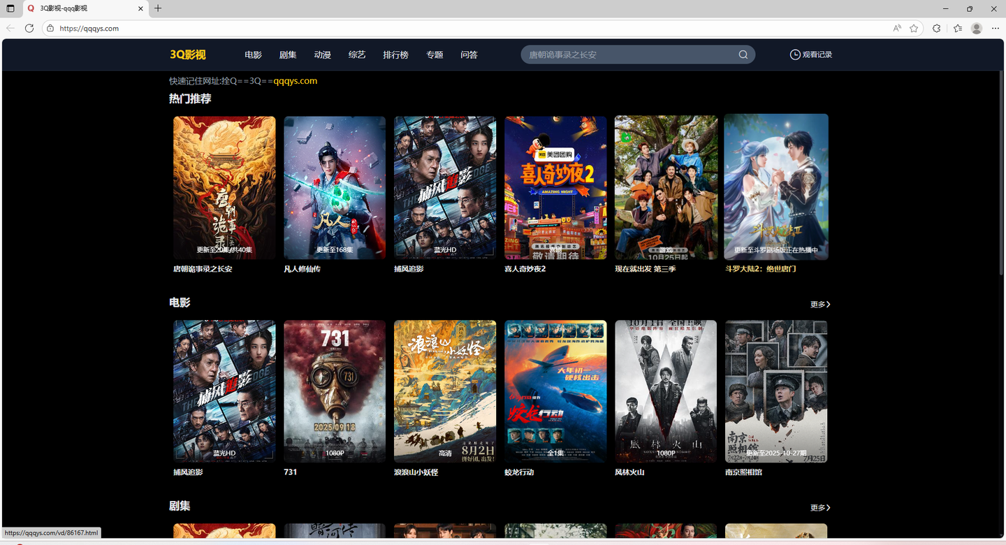Open the browser extensions icon

[x=937, y=28]
